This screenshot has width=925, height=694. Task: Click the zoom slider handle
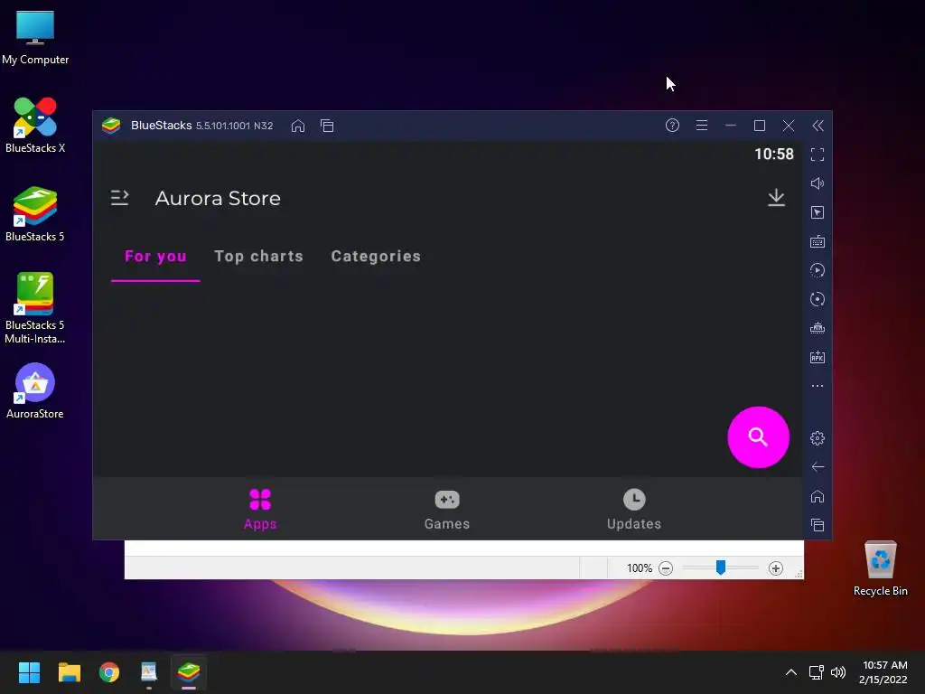(x=720, y=567)
